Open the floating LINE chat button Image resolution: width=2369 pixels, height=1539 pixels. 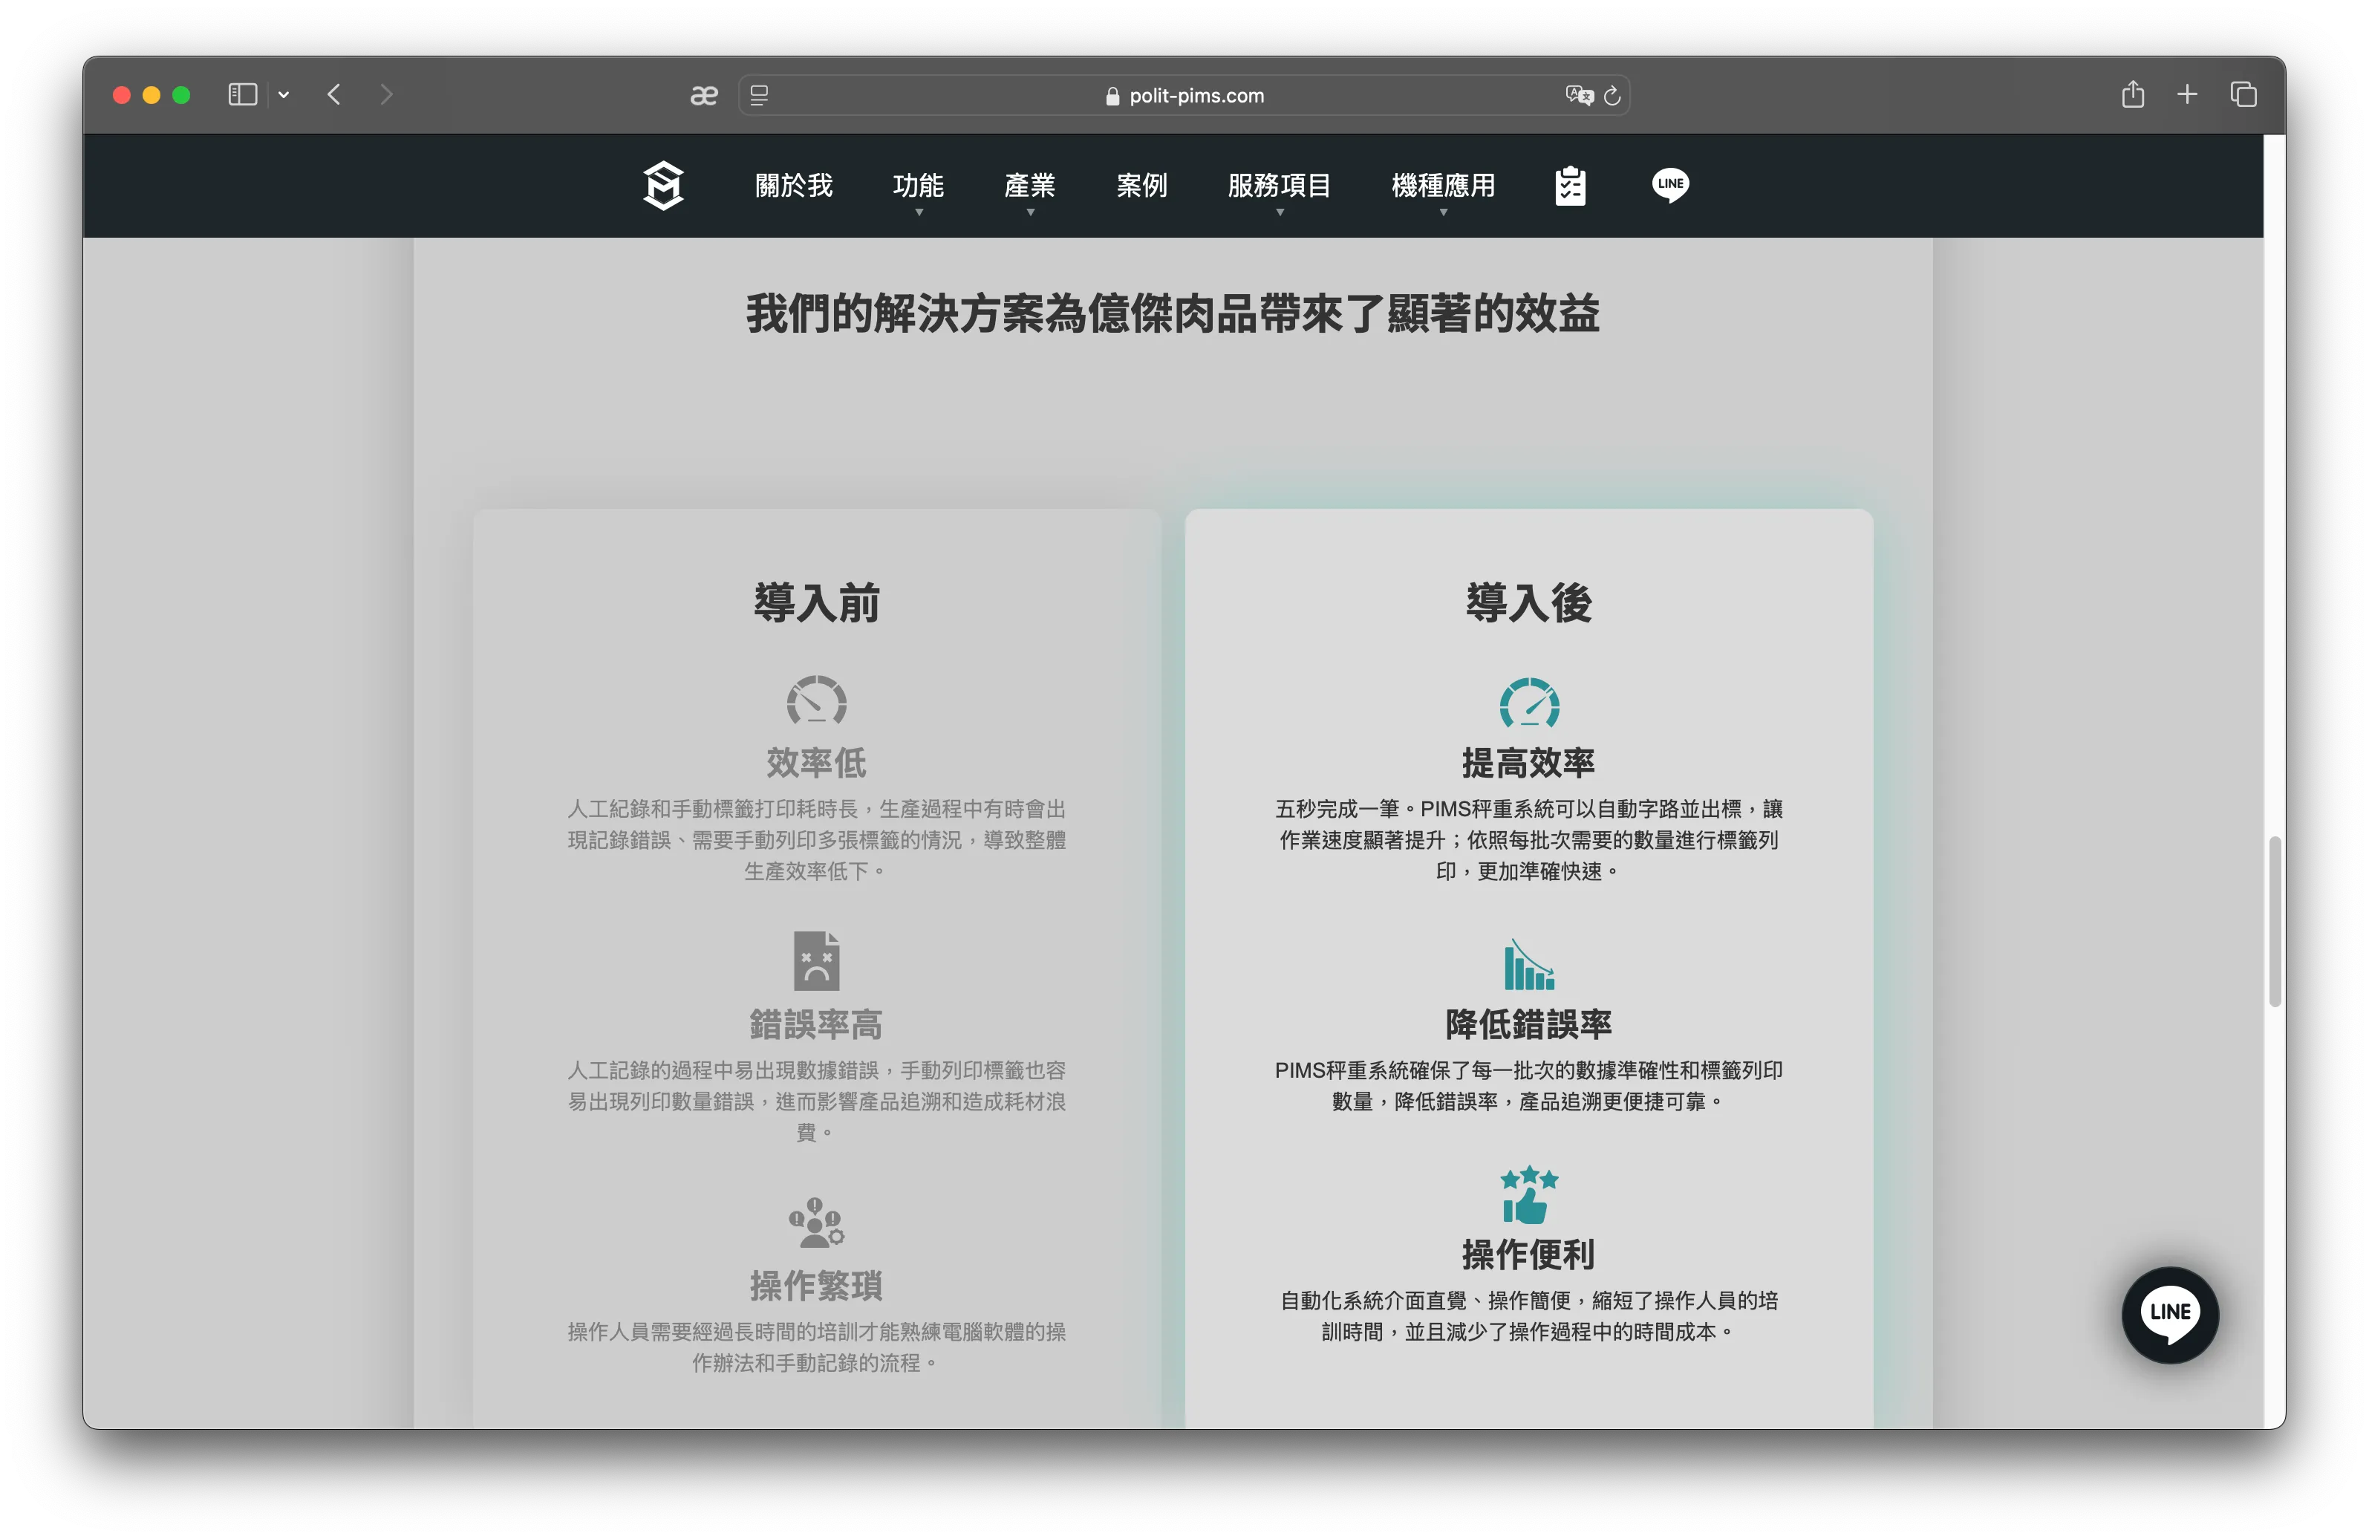pos(2170,1314)
